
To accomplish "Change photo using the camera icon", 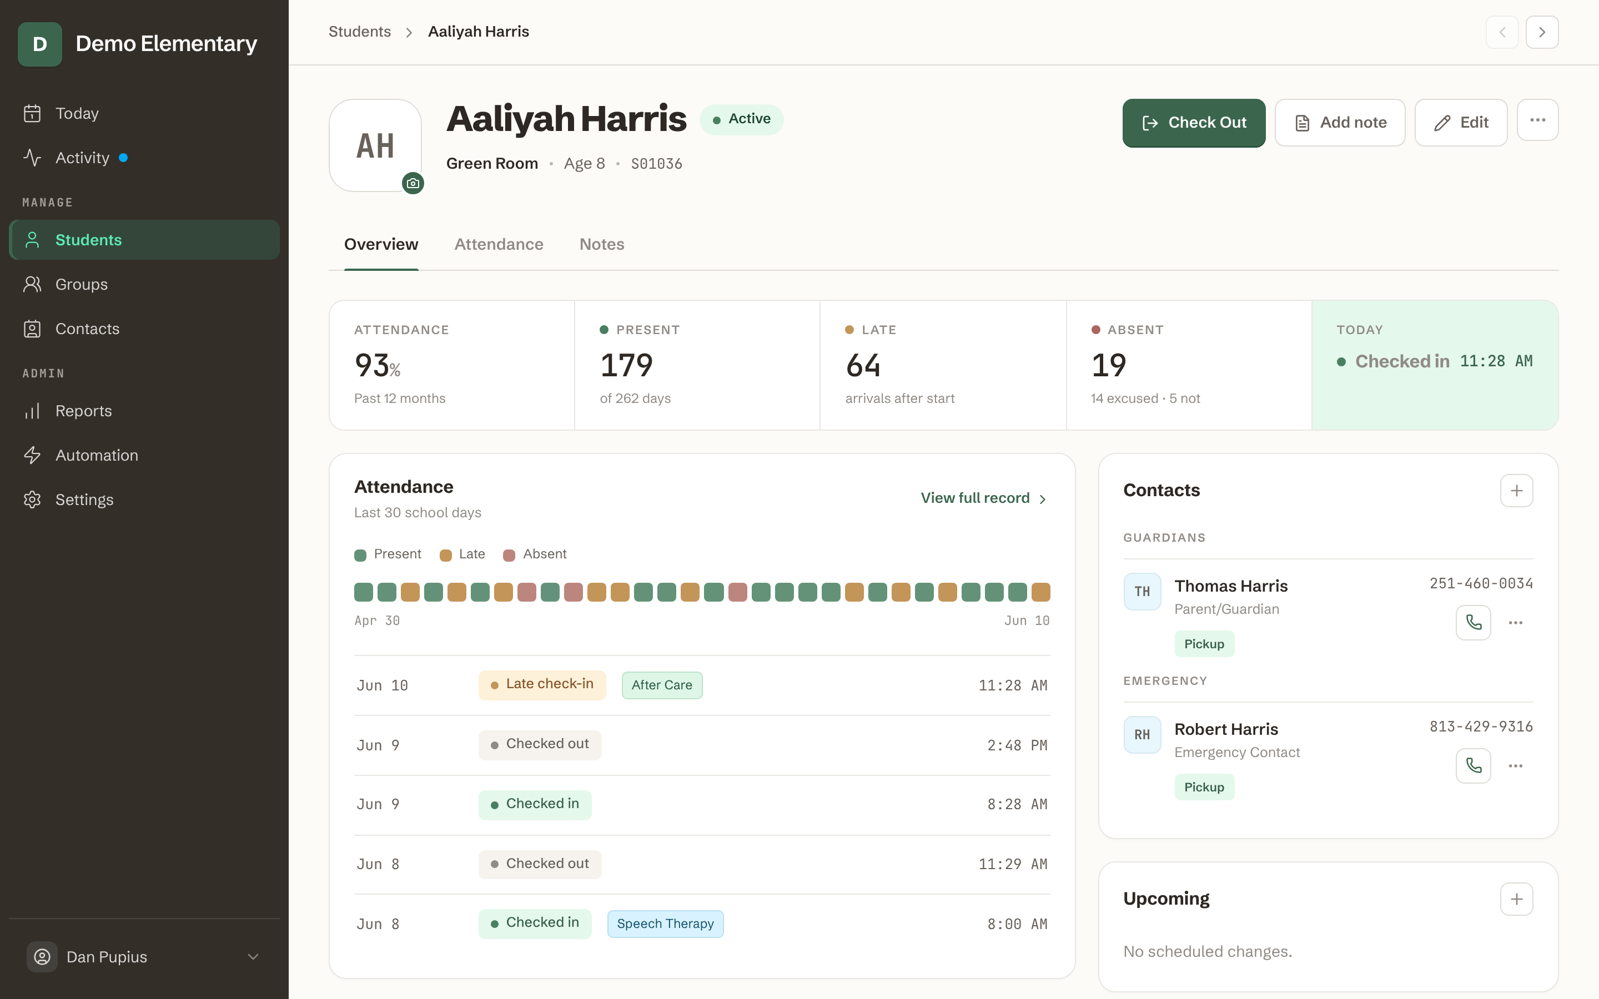I will tap(413, 183).
